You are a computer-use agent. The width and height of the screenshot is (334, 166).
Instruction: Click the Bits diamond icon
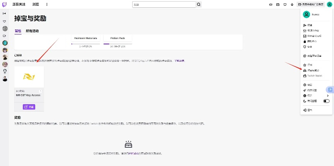292,5
